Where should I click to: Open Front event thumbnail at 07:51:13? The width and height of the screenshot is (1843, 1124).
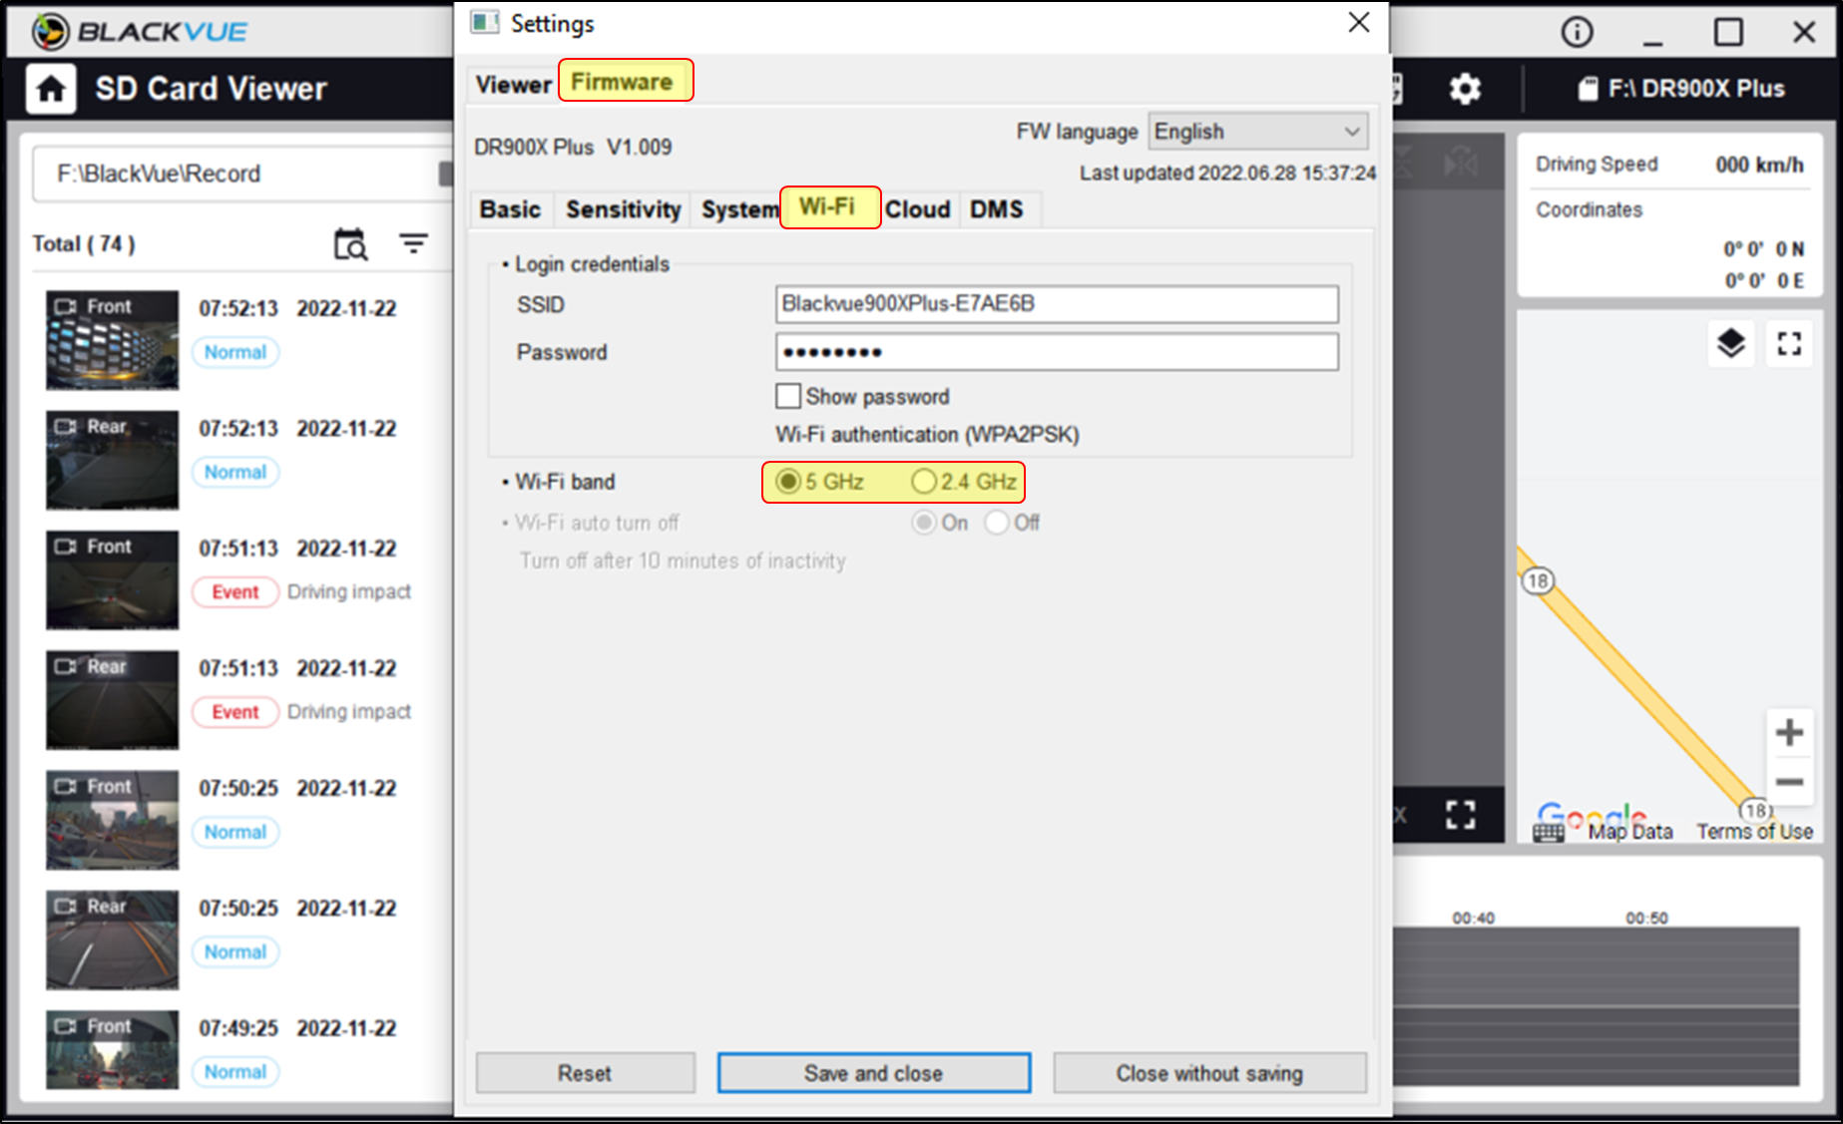tap(113, 580)
